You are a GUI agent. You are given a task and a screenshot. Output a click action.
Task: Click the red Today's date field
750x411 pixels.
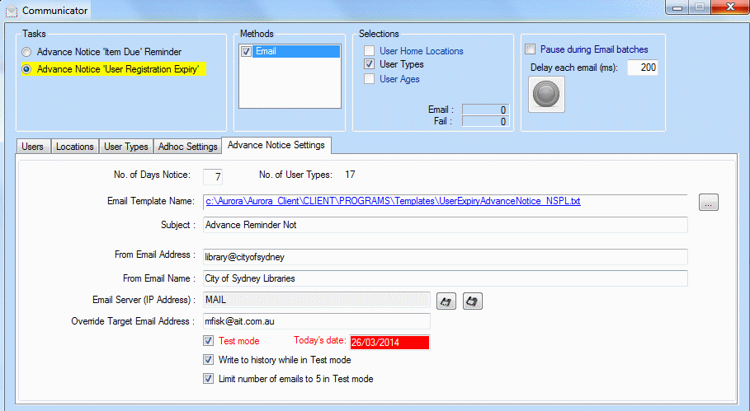389,343
